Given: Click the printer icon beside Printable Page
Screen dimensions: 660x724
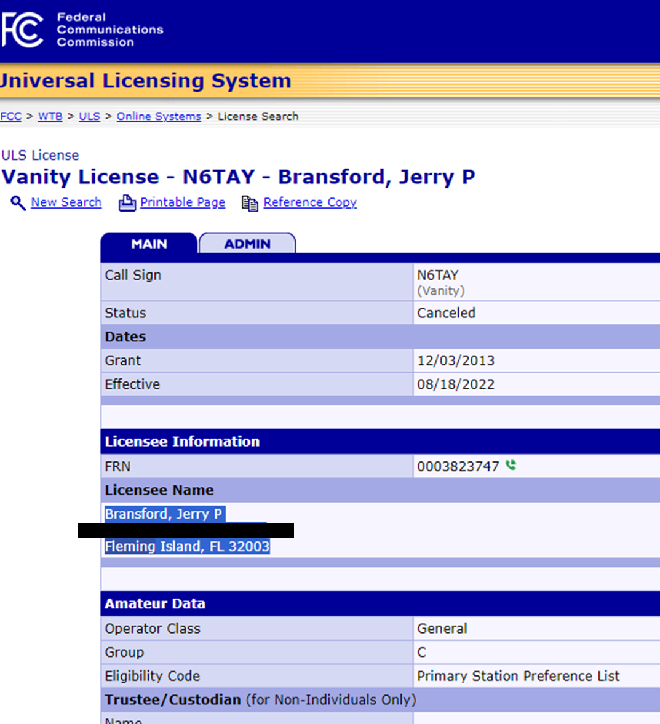Looking at the screenshot, I should pyautogui.click(x=127, y=203).
